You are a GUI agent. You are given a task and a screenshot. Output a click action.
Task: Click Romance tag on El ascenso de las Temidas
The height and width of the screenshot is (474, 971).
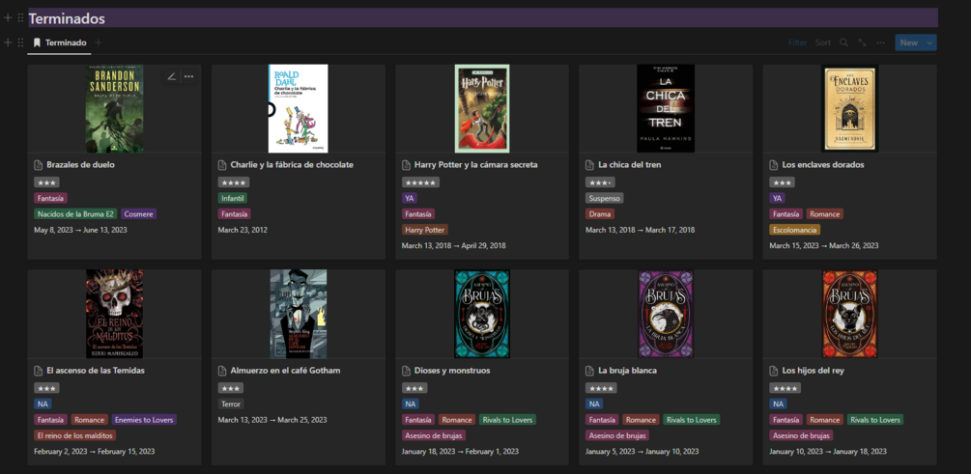coord(89,420)
